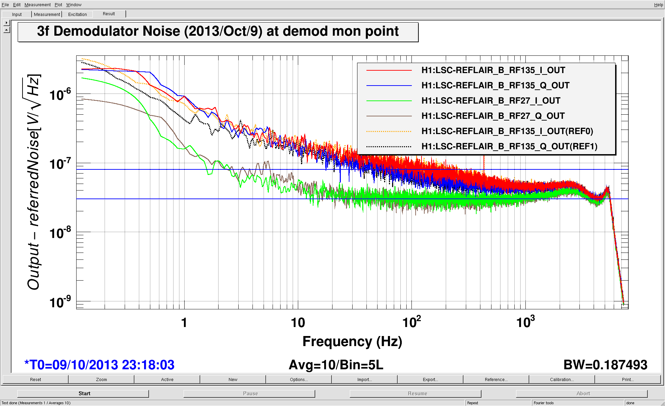Open the plot Options dialog

click(x=299, y=379)
